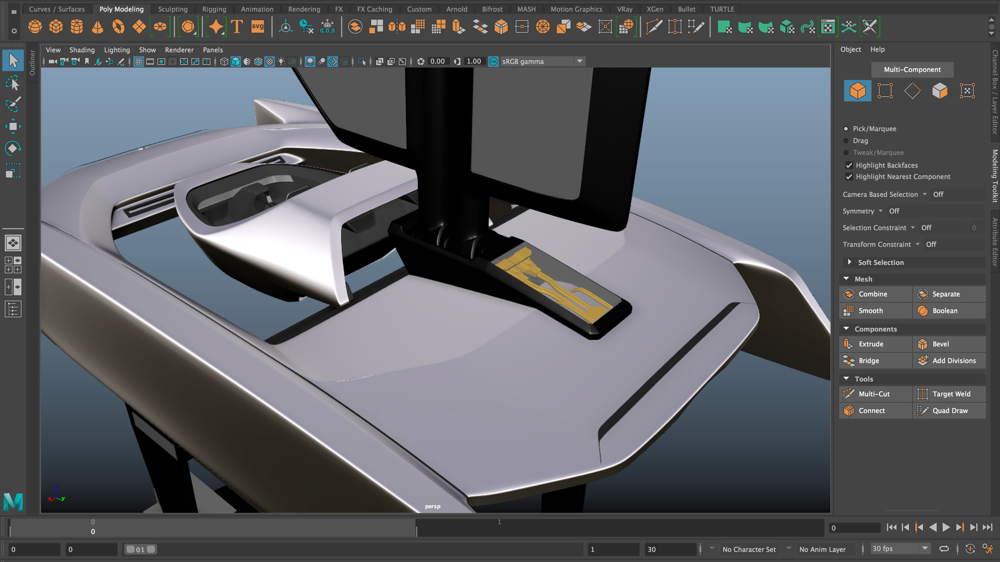
Task: Select the Rotate tool in the toolbox
Action: tap(13, 149)
